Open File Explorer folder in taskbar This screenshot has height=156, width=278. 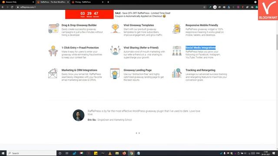click(117, 153)
